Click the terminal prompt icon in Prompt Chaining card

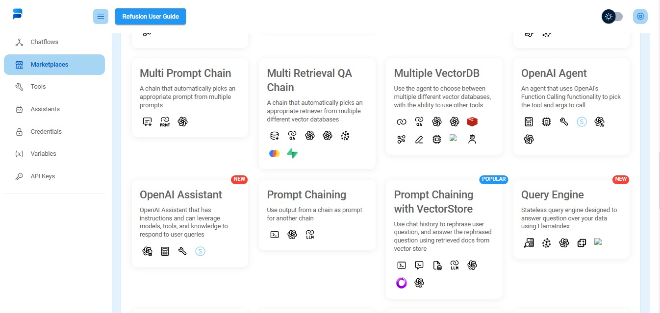(275, 235)
